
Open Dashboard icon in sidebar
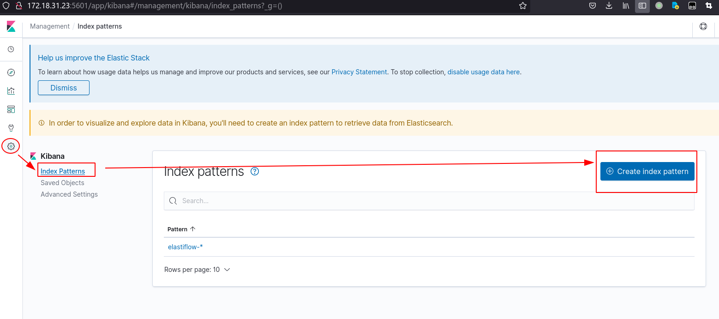11,109
